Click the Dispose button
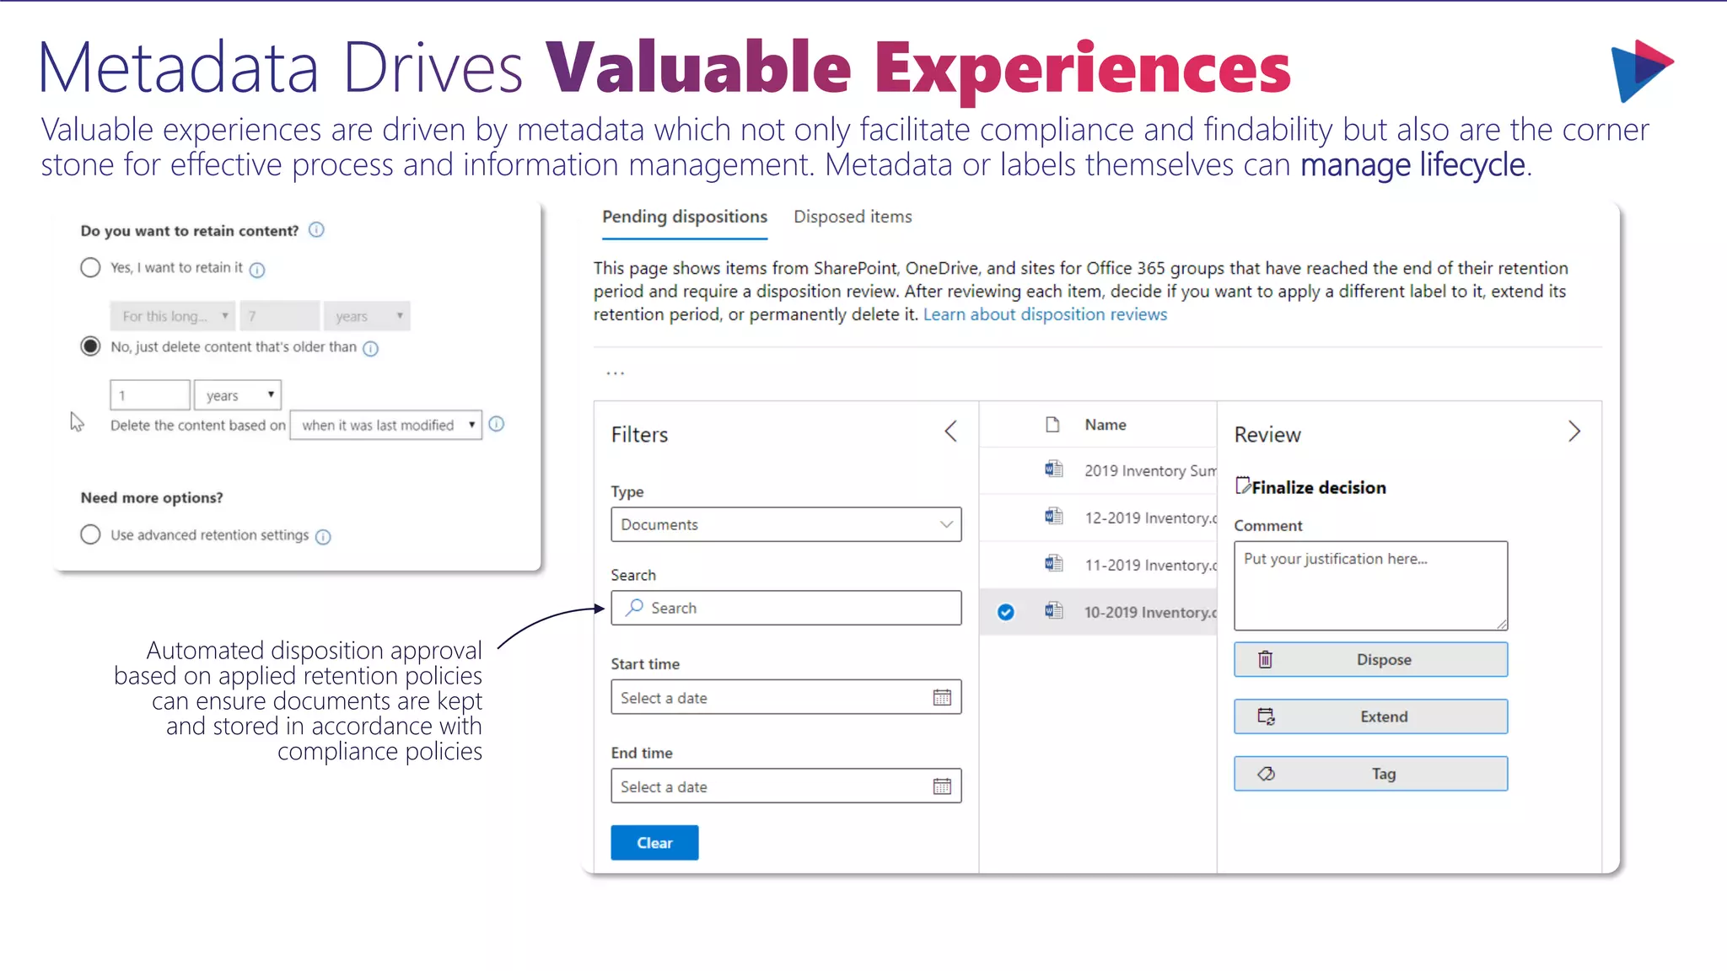Viewport: 1727px width, 971px height. [x=1371, y=659]
